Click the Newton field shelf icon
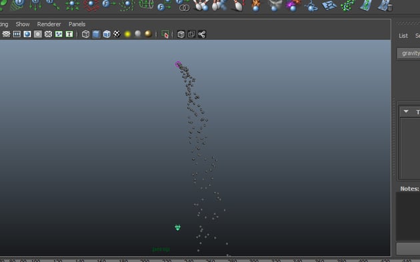Viewport: 420px width, 262px height. click(x=53, y=5)
